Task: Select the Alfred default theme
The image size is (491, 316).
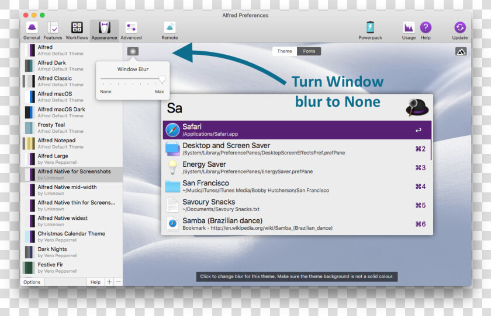Action: tap(72, 50)
